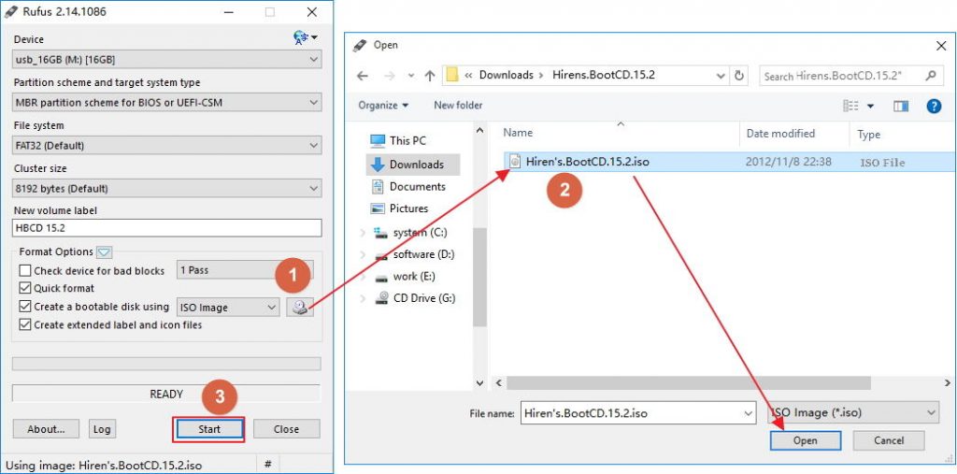Expand the system (C:) tree node
957x474 pixels.
tap(364, 233)
